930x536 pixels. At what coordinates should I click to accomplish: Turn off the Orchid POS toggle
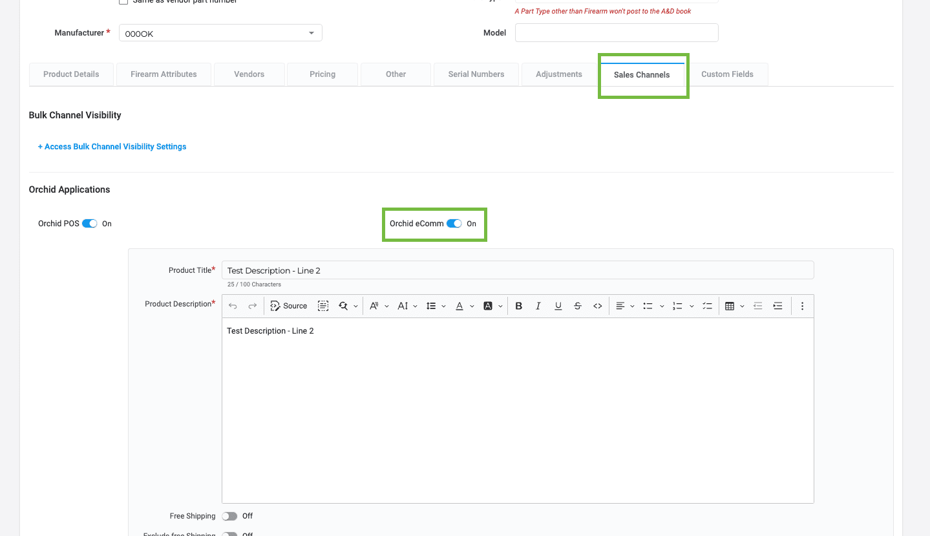(90, 224)
